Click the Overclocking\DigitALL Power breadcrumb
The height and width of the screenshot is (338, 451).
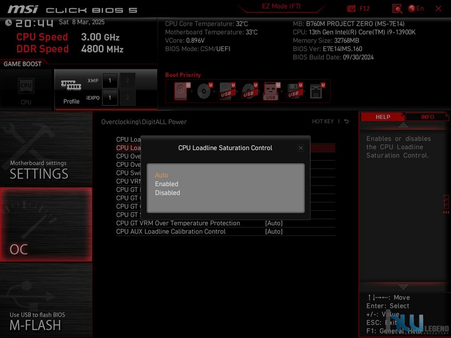(144, 122)
